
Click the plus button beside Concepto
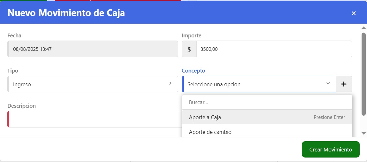pos(344,84)
